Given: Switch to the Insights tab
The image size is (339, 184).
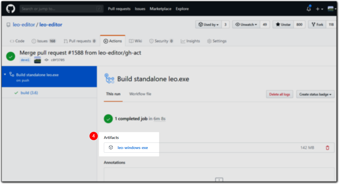Looking at the screenshot, I should click(x=190, y=41).
